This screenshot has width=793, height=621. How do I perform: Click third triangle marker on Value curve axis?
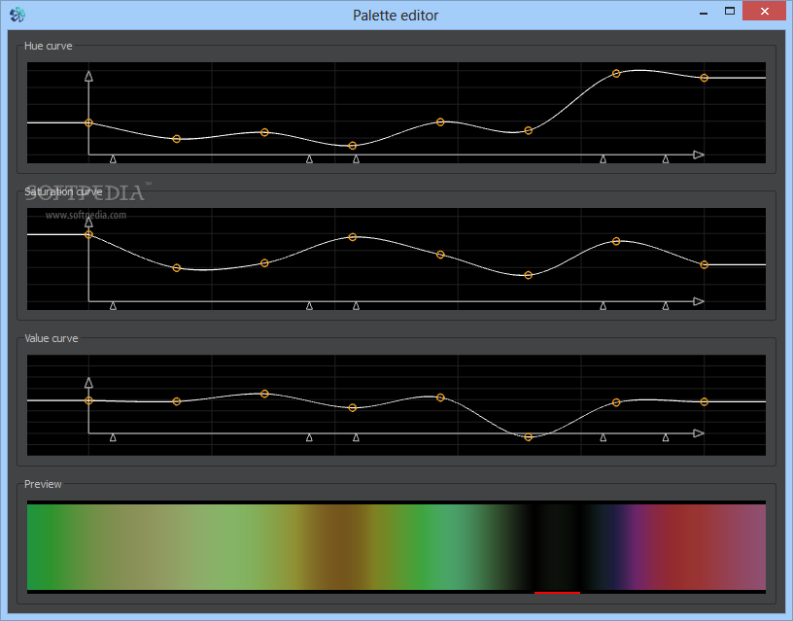click(356, 438)
